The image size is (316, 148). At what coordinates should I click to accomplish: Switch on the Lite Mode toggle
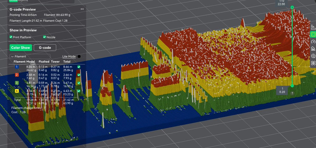point(79,57)
